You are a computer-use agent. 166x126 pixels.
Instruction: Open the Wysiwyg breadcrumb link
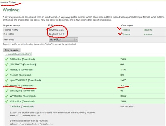coord(12,2)
